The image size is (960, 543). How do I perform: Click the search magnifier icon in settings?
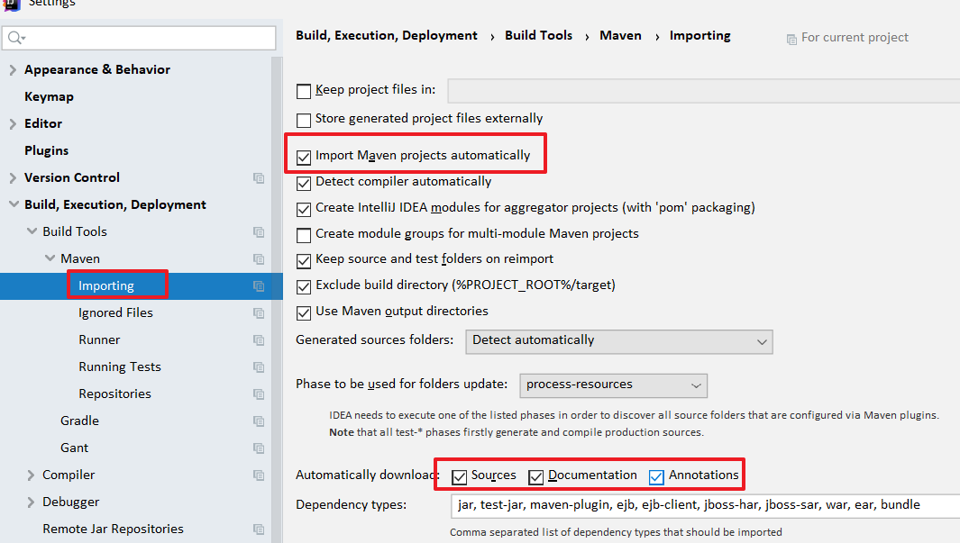[15, 38]
